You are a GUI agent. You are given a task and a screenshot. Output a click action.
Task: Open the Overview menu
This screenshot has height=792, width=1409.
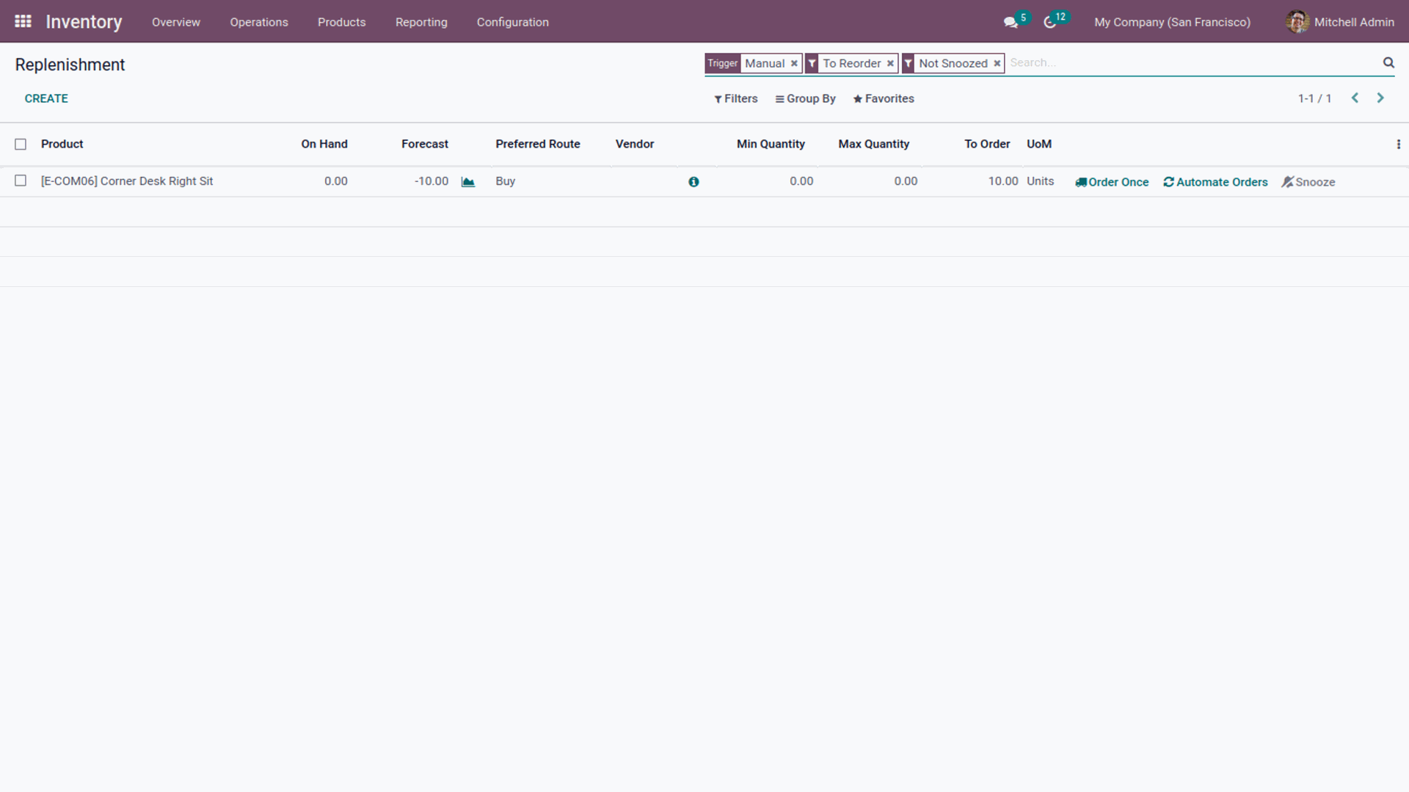(x=176, y=22)
